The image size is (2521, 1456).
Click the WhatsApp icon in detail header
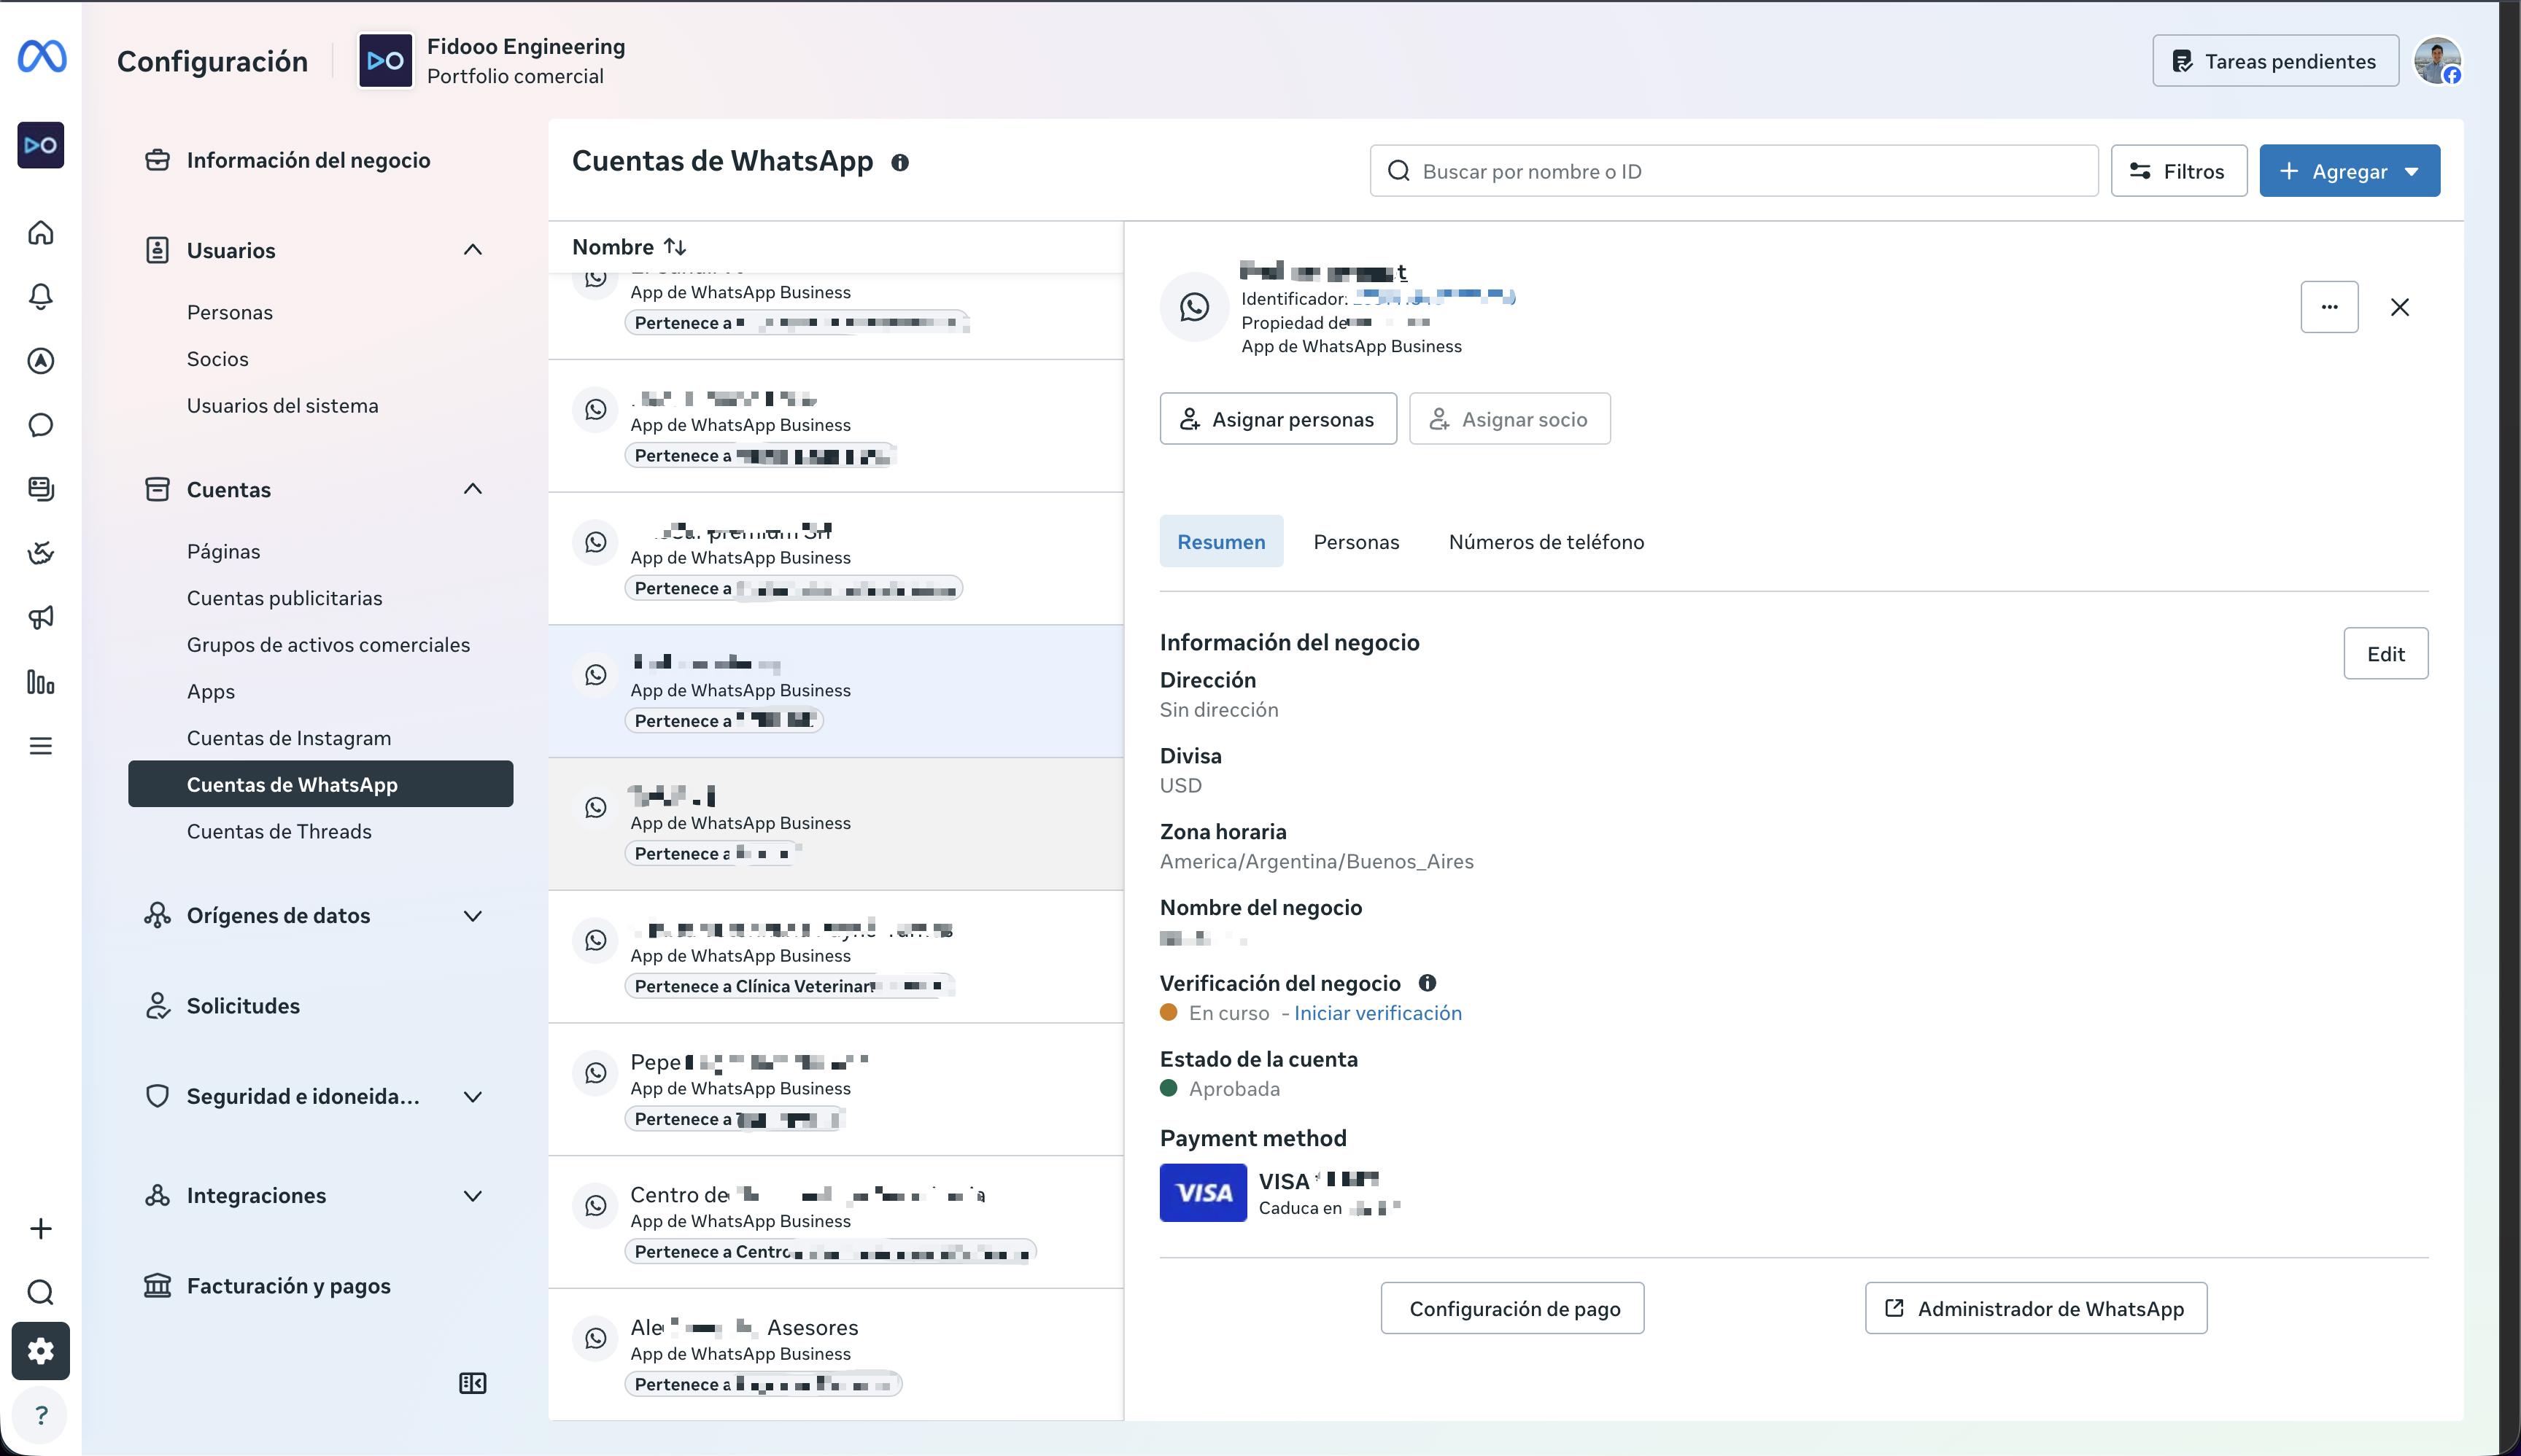pos(1194,307)
